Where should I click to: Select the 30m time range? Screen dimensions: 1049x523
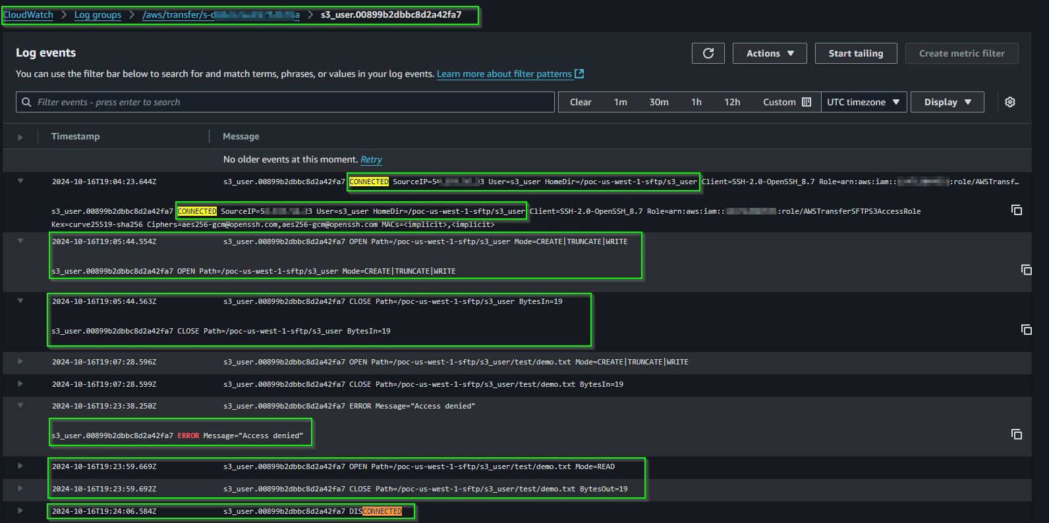click(659, 102)
